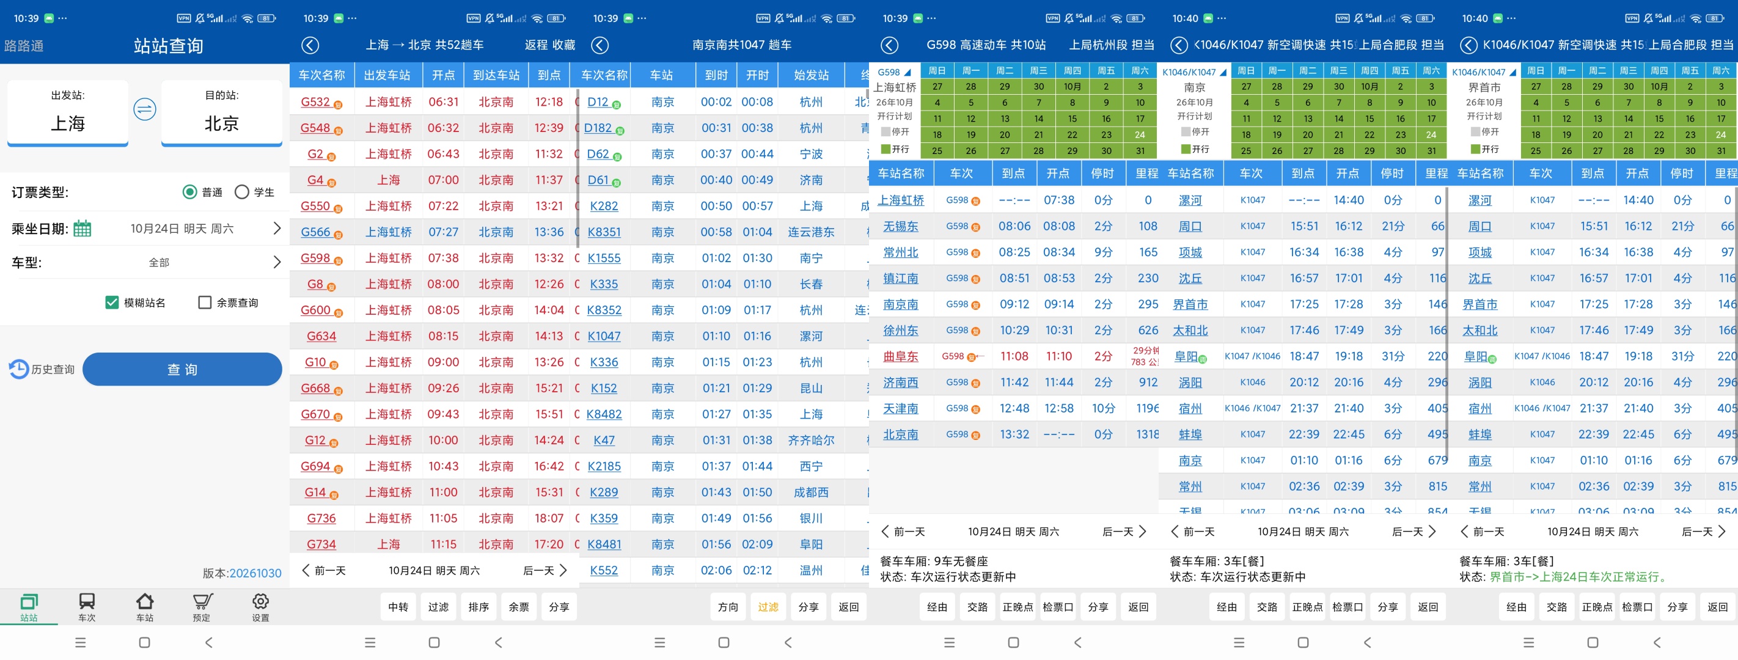Open G532 train link
The width and height of the screenshot is (1738, 660).
[315, 102]
